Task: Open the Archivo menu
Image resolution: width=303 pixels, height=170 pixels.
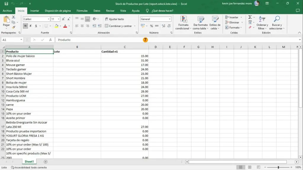Action: coord(7,11)
